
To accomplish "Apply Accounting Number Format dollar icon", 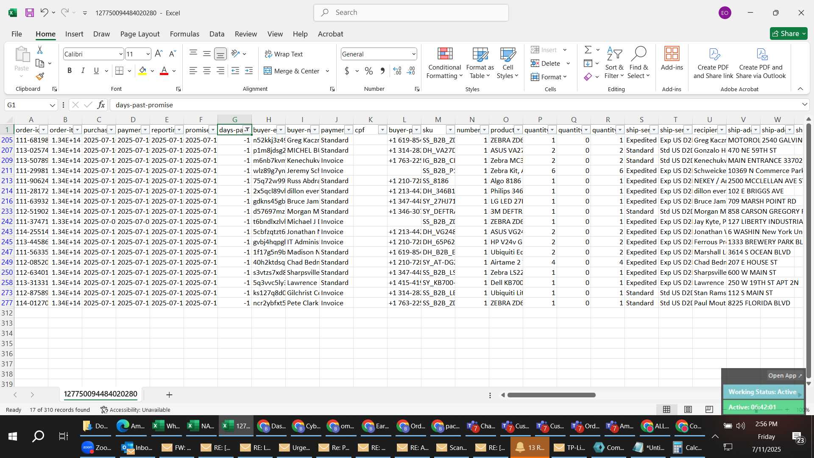I will click(x=347, y=71).
